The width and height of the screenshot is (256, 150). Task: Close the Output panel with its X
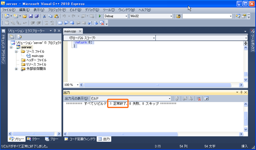(x=245, y=92)
